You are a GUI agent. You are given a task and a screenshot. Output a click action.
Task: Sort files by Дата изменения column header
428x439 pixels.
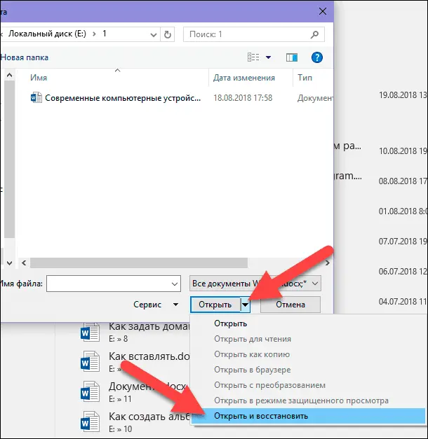tap(243, 78)
